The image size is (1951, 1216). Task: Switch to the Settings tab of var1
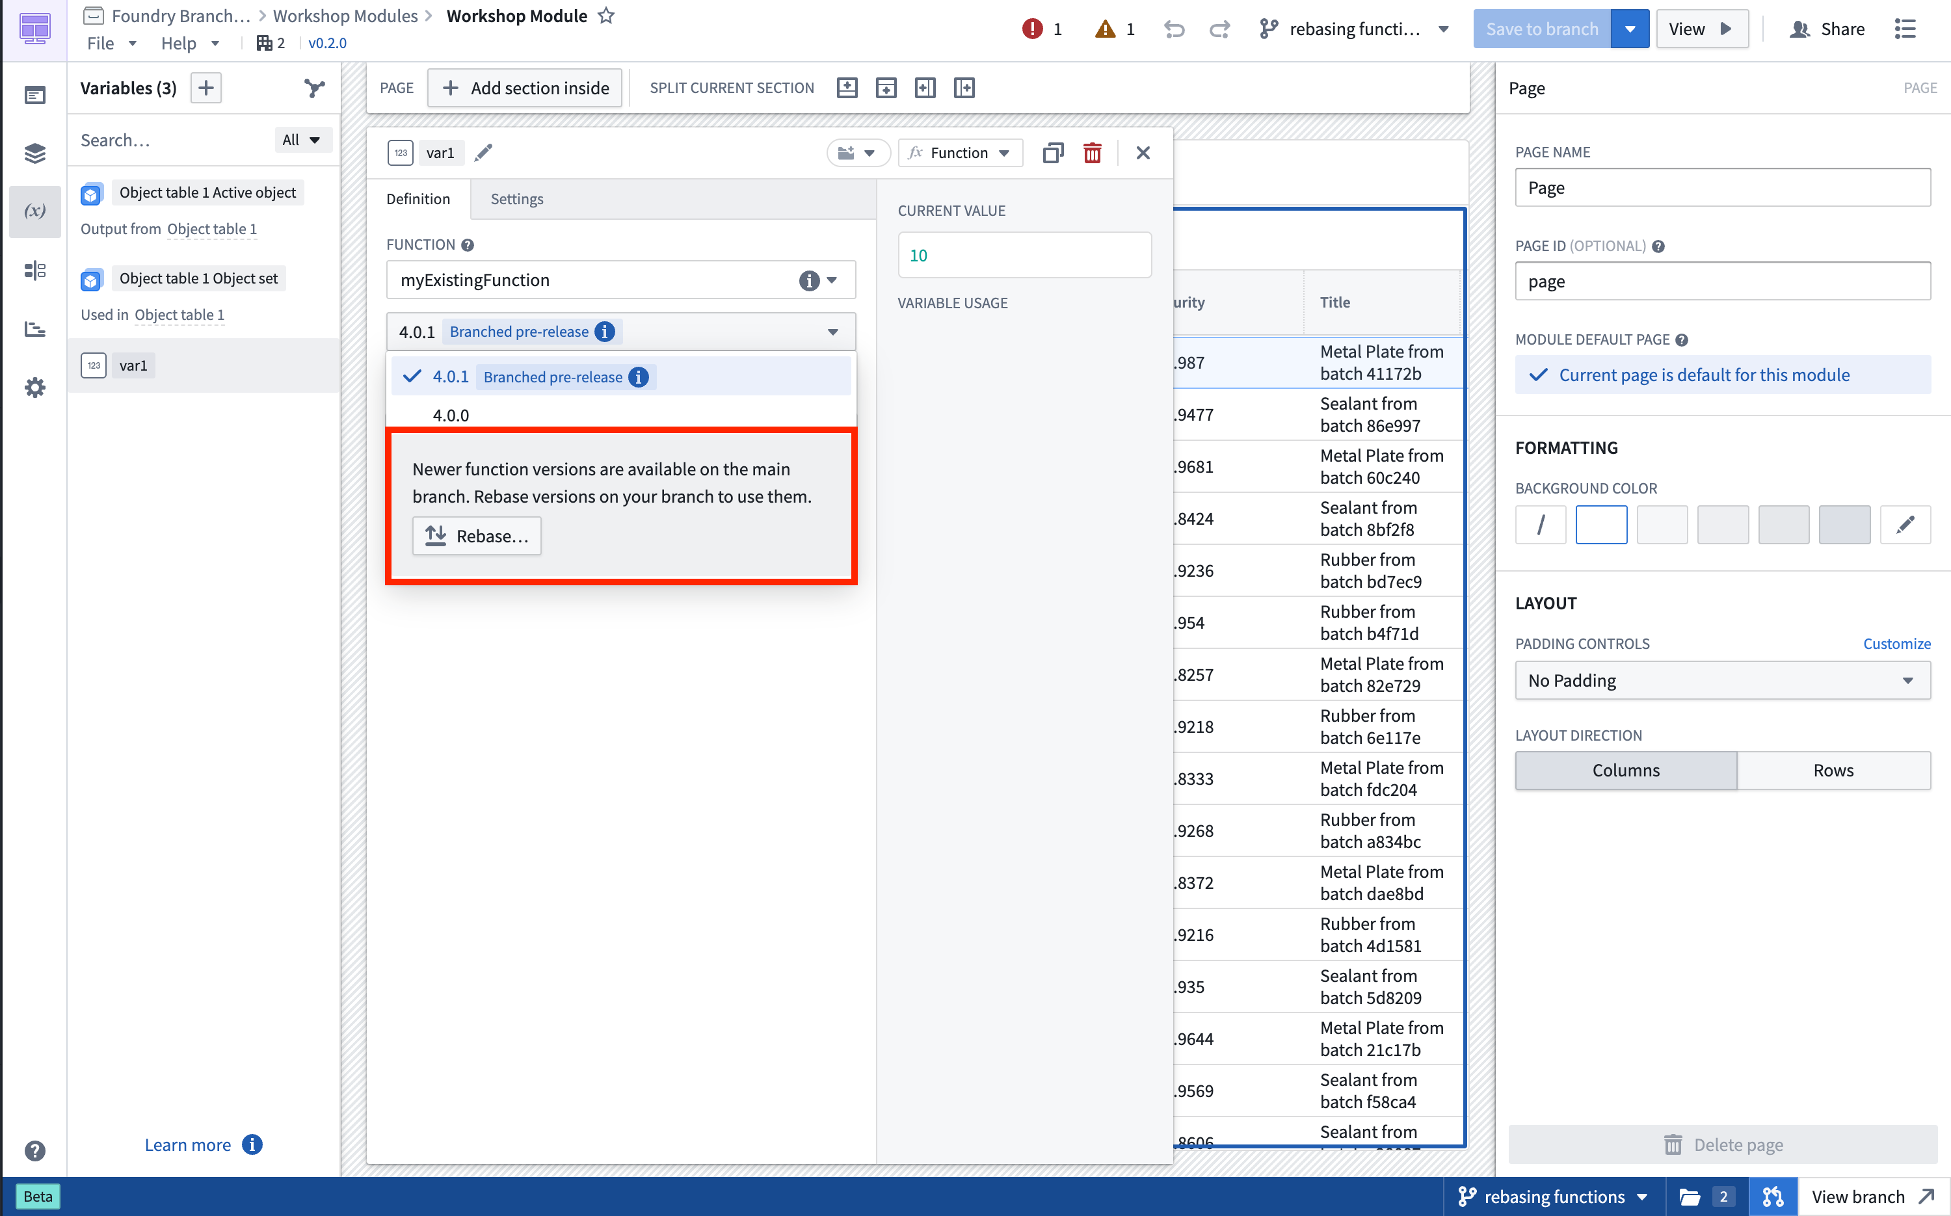tap(516, 198)
